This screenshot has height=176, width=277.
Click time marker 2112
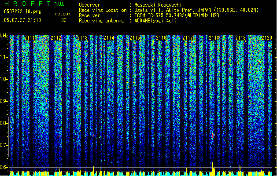tap(56, 38)
